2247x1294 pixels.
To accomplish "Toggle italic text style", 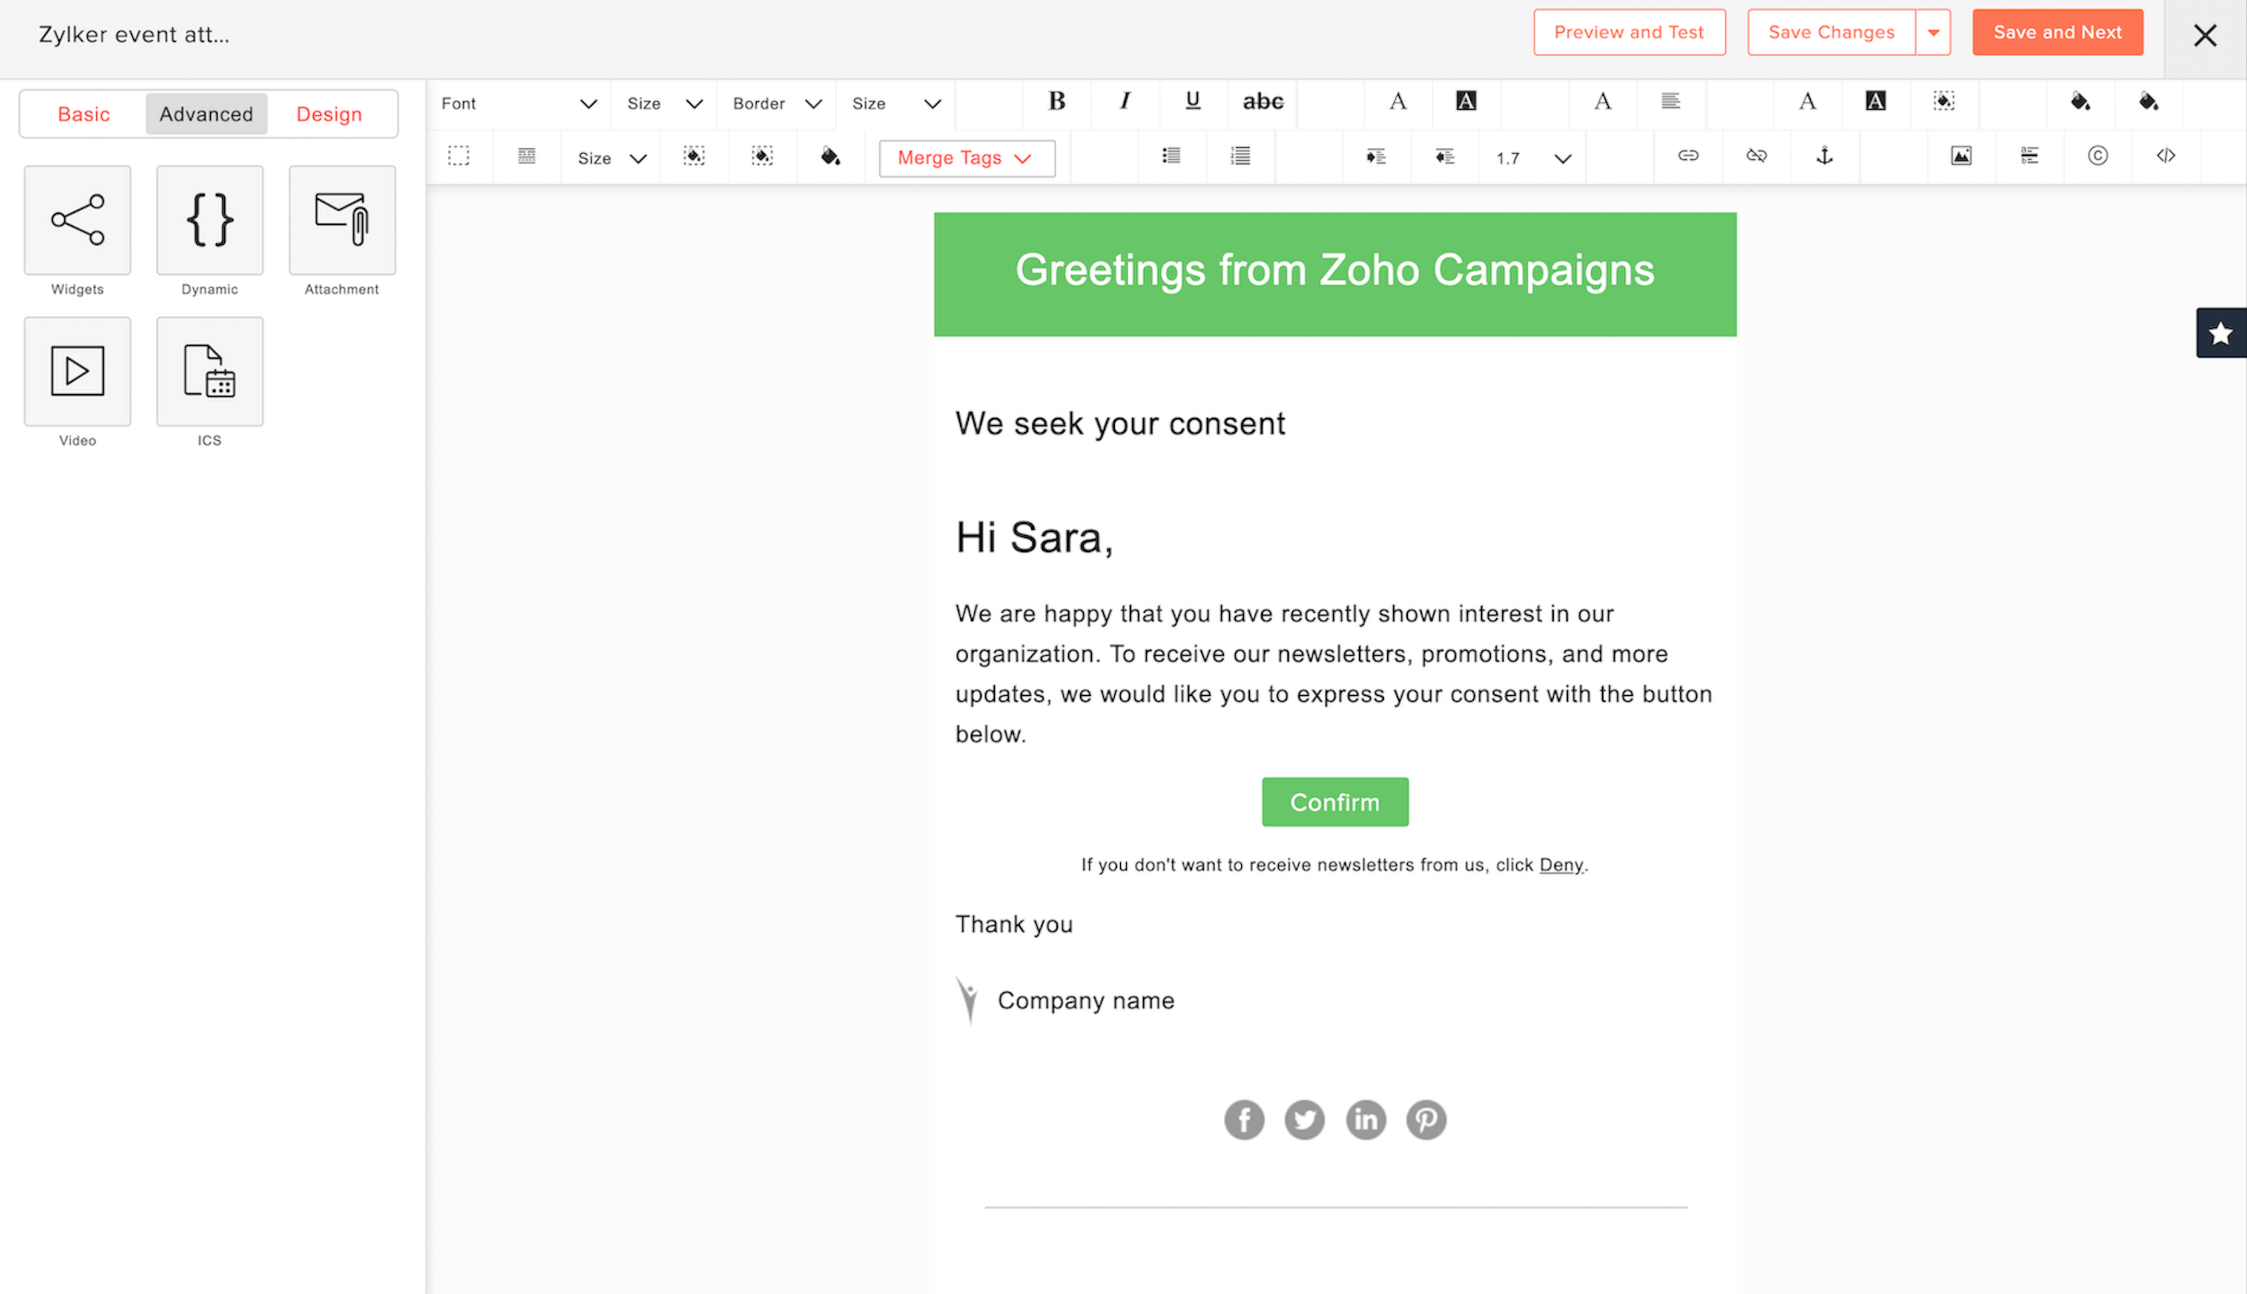I will coord(1124,101).
